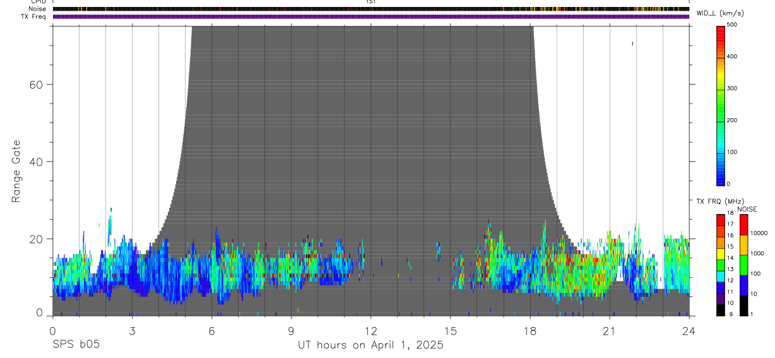This screenshot has width=775, height=358.
Task: Click the yellow swatch in TX frequency legend
Action: [x=721, y=253]
